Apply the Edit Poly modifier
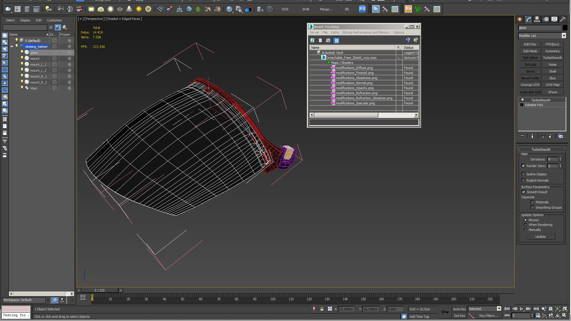This screenshot has height=321, width=571. click(x=530, y=44)
